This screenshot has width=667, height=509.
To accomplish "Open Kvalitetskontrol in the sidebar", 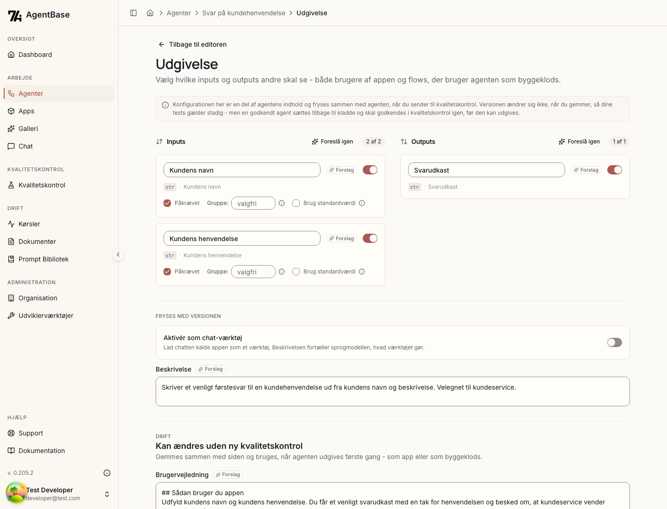I will pyautogui.click(x=59, y=185).
